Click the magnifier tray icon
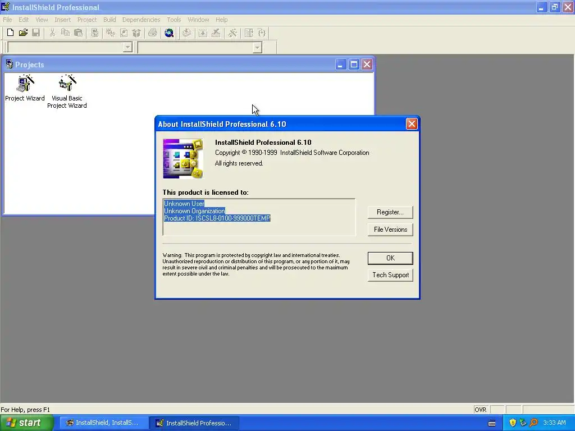Viewport: 575px width, 431px height. point(533,423)
